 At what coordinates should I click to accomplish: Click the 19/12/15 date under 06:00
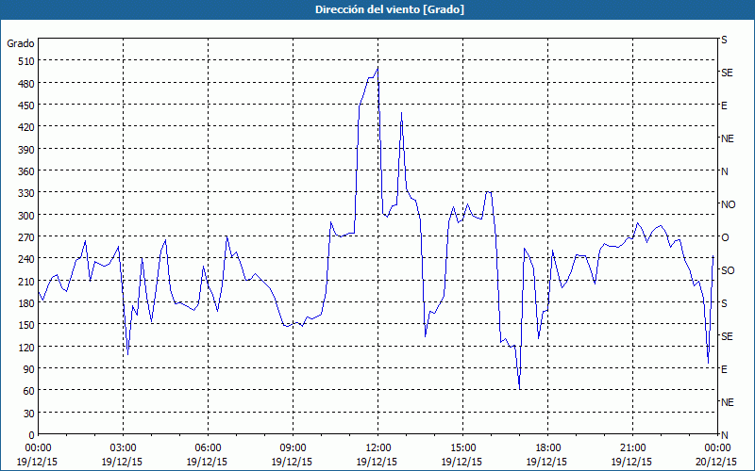tap(207, 462)
